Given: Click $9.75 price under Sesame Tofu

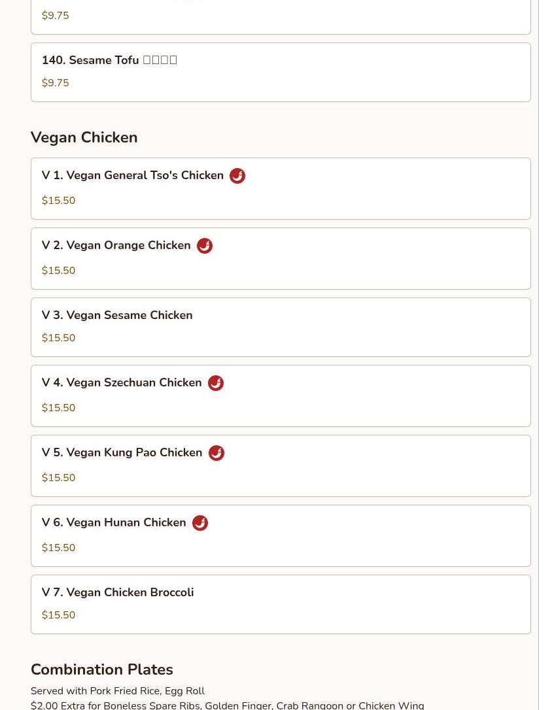Looking at the screenshot, I should [55, 83].
